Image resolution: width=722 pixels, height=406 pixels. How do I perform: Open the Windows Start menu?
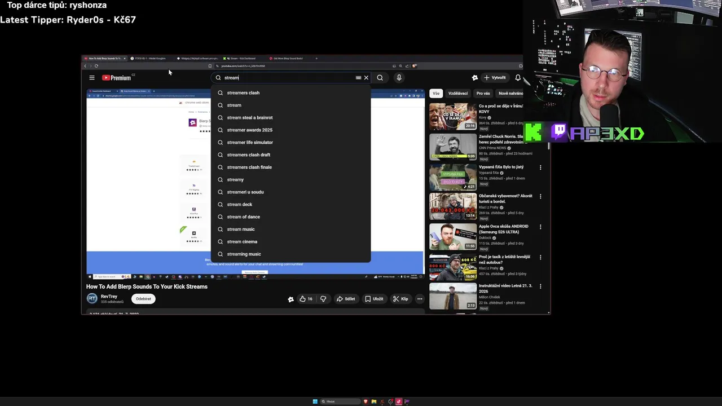(x=315, y=401)
